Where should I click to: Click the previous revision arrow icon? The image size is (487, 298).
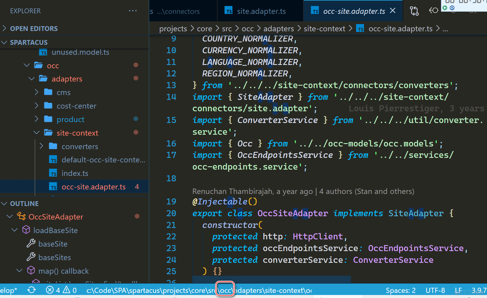coord(433,11)
